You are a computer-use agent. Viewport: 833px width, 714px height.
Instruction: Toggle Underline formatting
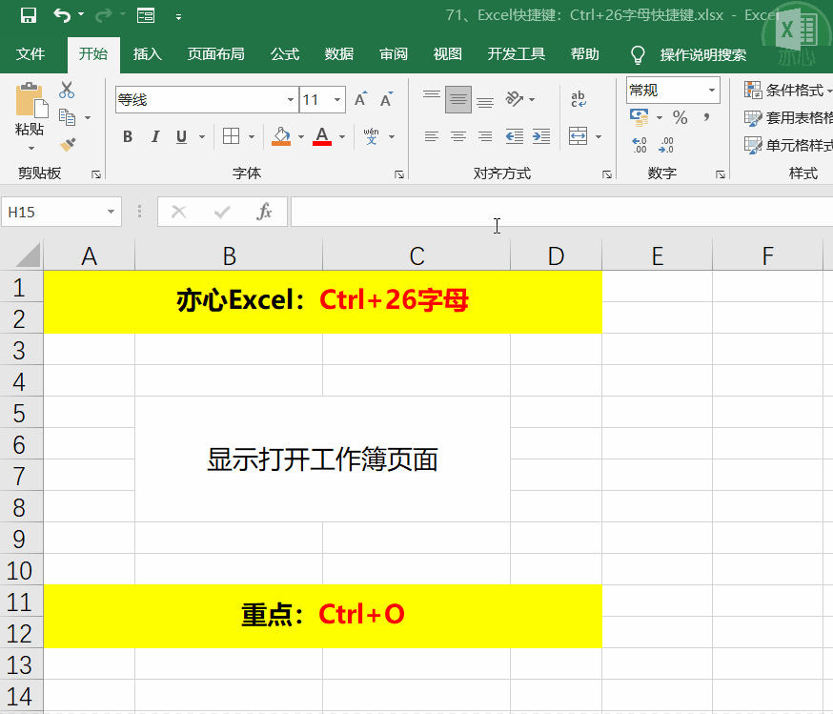point(181,136)
